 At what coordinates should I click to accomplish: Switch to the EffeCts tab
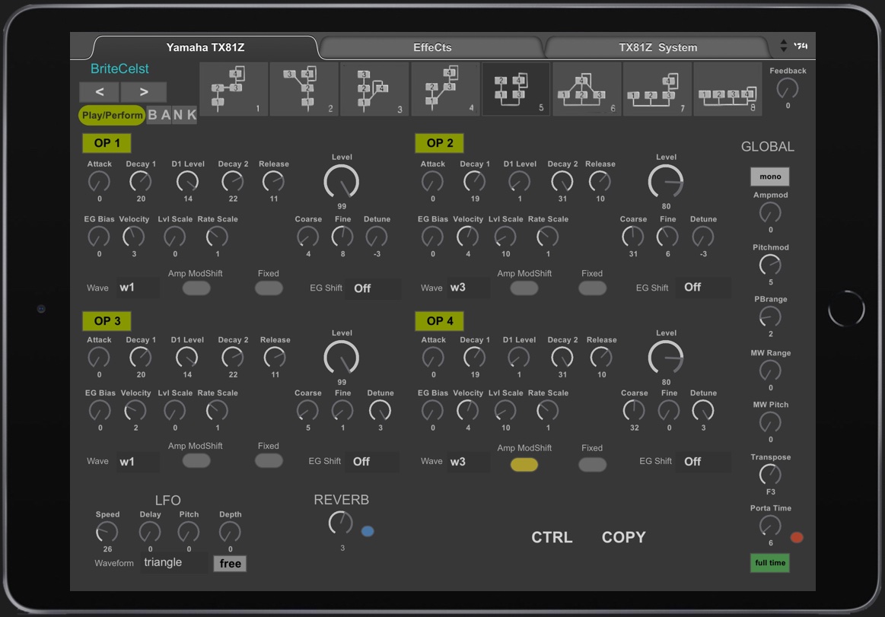(431, 47)
